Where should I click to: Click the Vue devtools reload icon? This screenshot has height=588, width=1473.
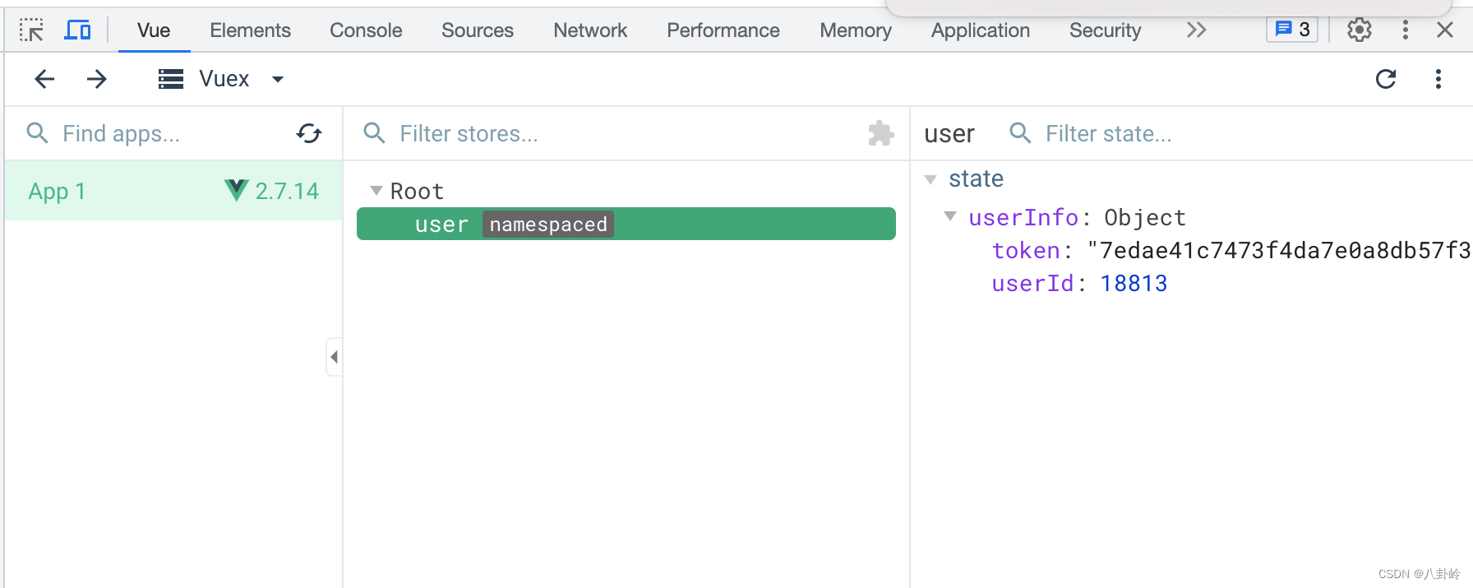click(x=1386, y=79)
